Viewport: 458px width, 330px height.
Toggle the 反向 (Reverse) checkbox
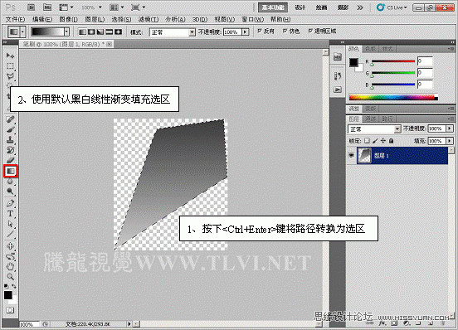(260, 31)
